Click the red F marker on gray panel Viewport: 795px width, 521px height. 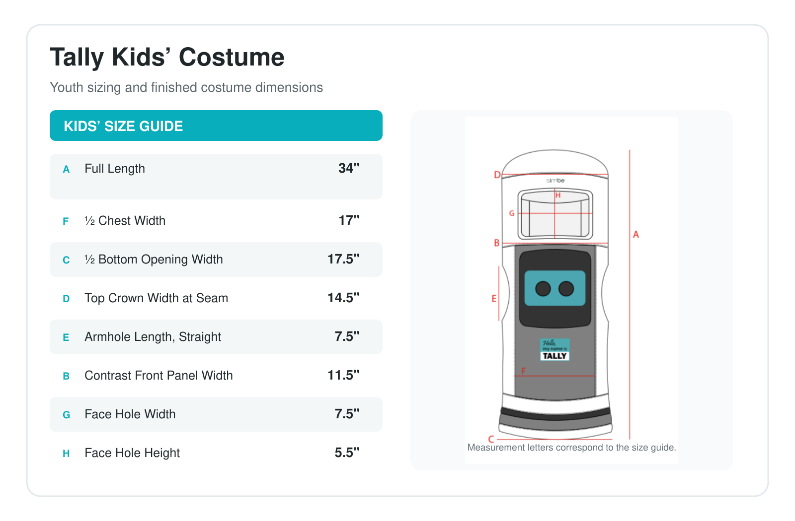click(523, 371)
